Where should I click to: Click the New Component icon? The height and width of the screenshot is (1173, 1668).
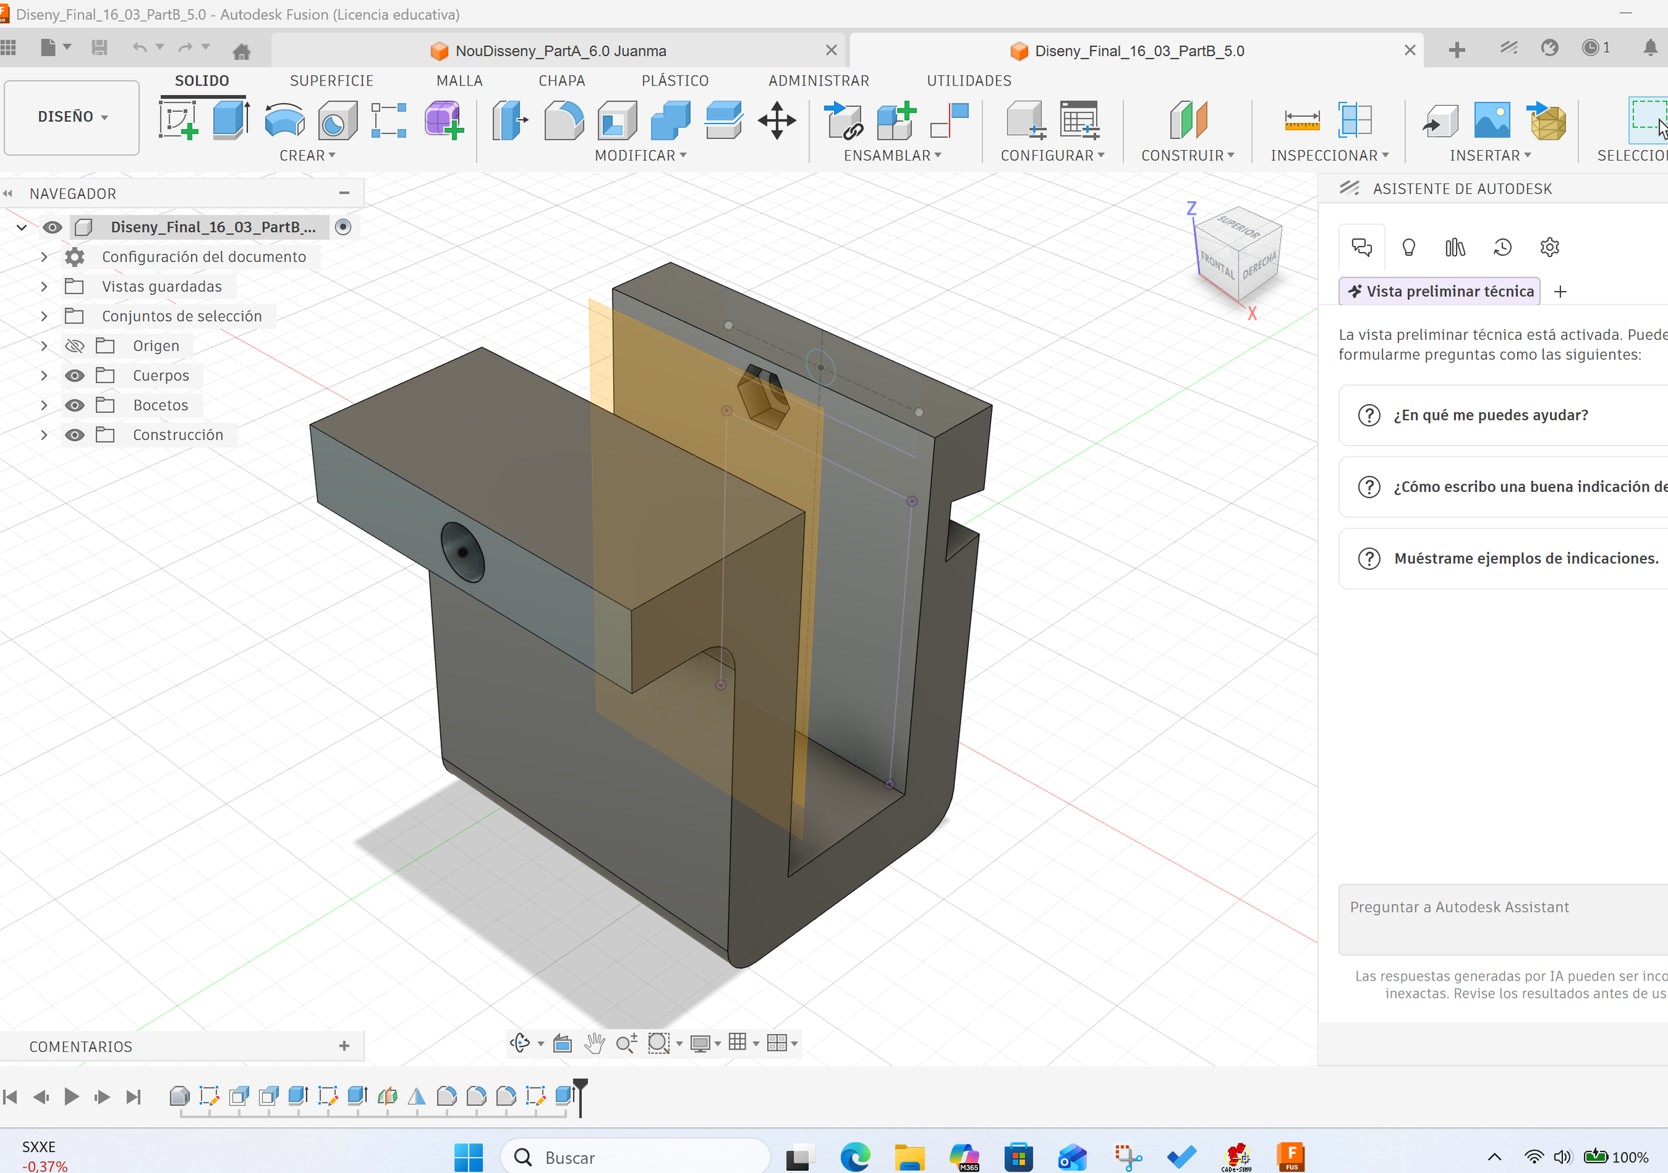coord(897,120)
